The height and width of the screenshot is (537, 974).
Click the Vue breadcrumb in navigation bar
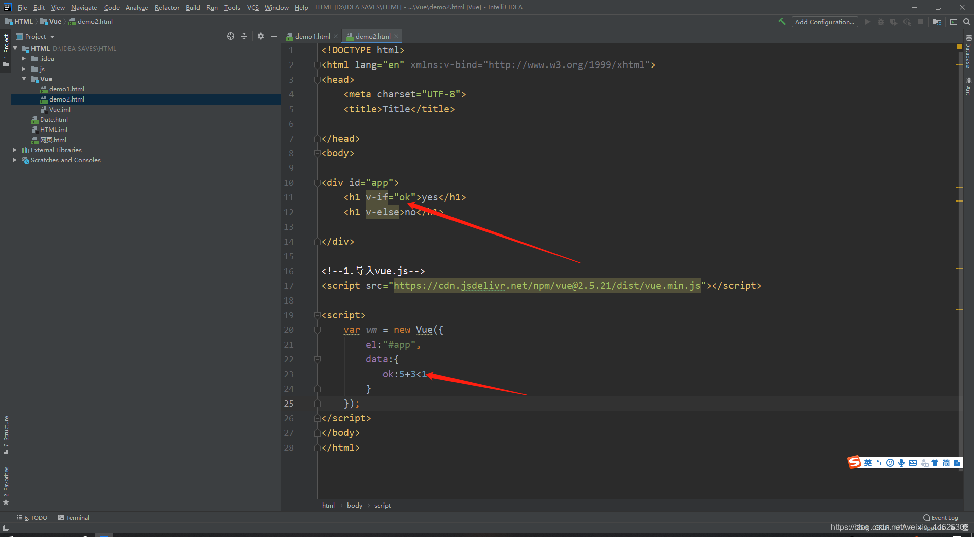(51, 21)
